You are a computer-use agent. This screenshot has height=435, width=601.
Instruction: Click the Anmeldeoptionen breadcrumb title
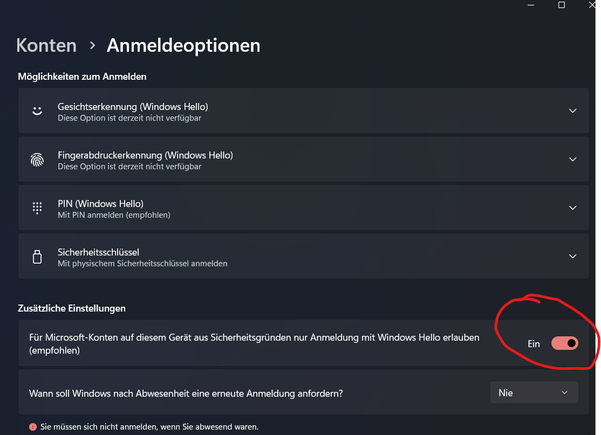[183, 45]
